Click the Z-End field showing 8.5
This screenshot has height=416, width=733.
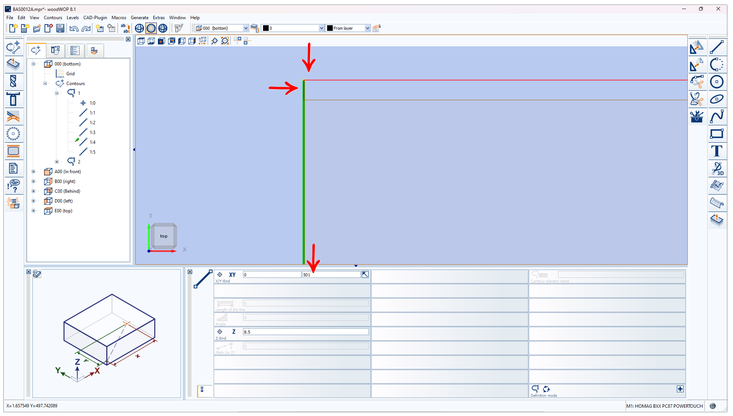pyautogui.click(x=306, y=332)
